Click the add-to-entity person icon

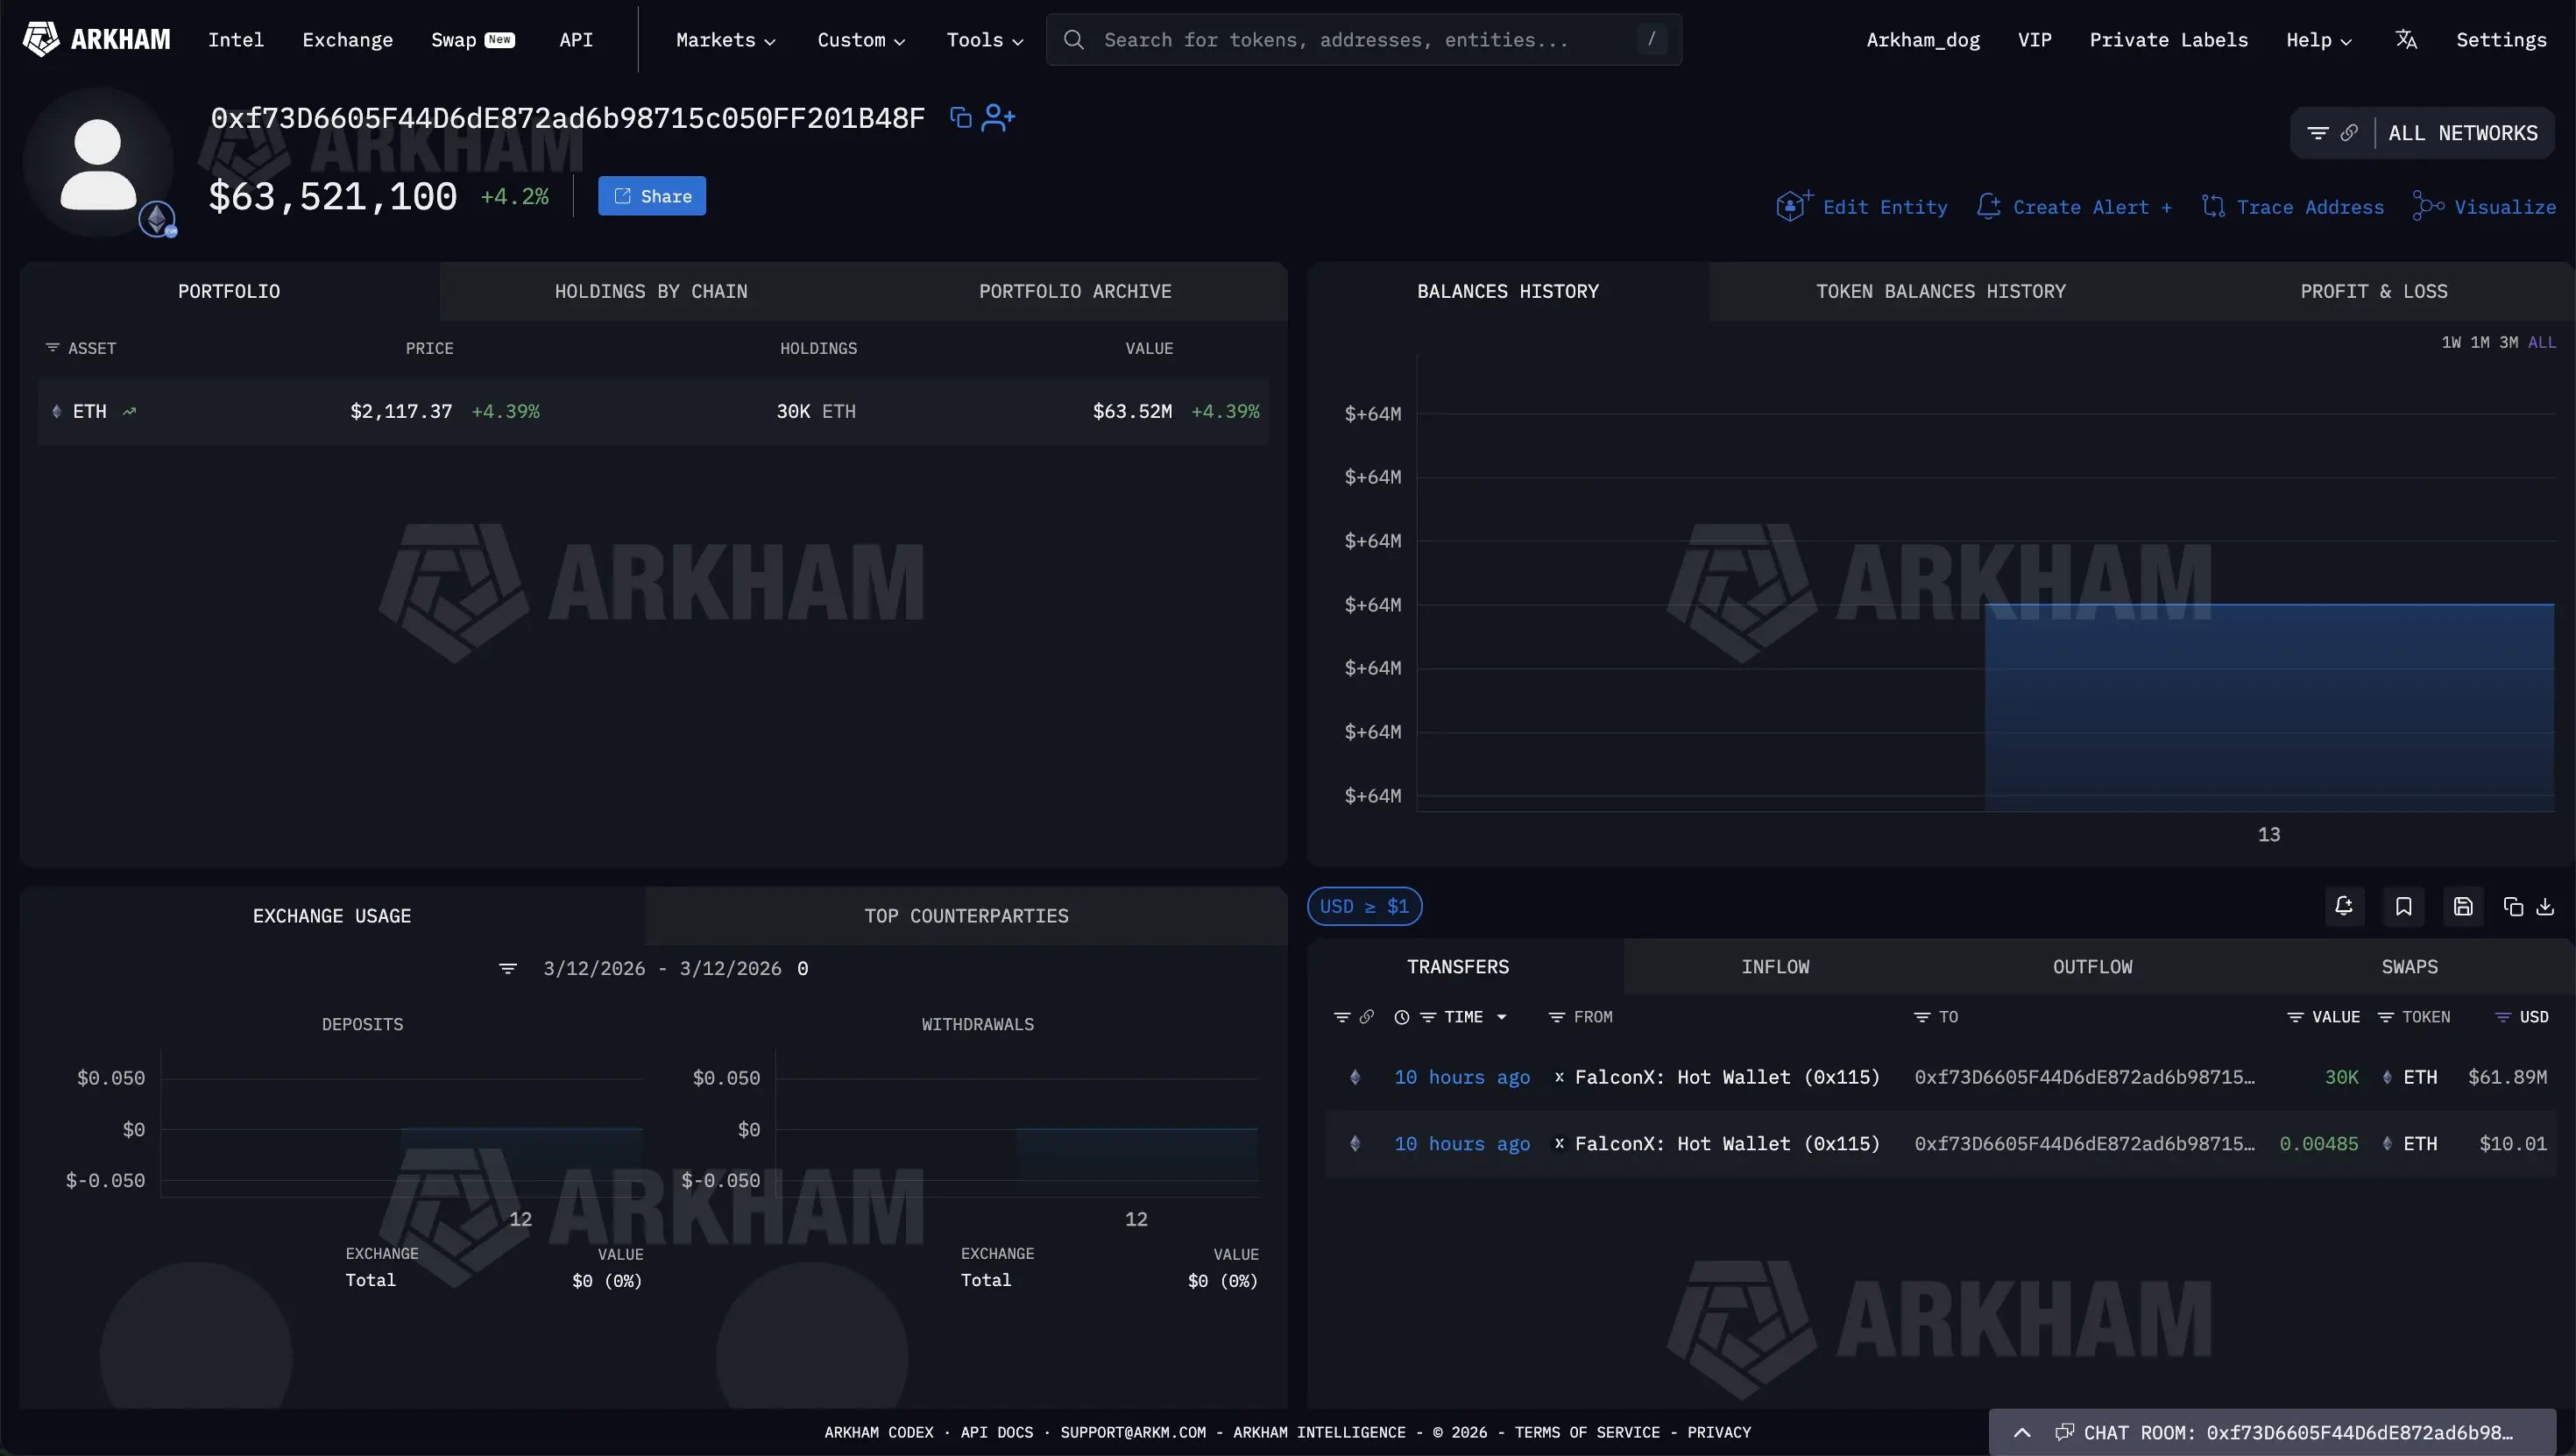998,118
